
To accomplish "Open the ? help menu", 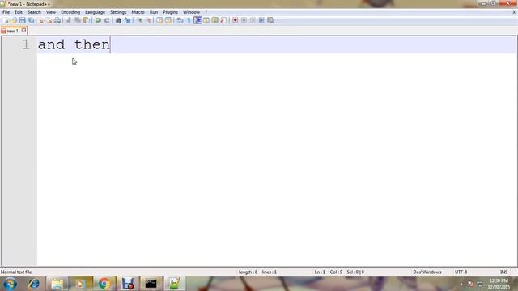I will (206, 12).
